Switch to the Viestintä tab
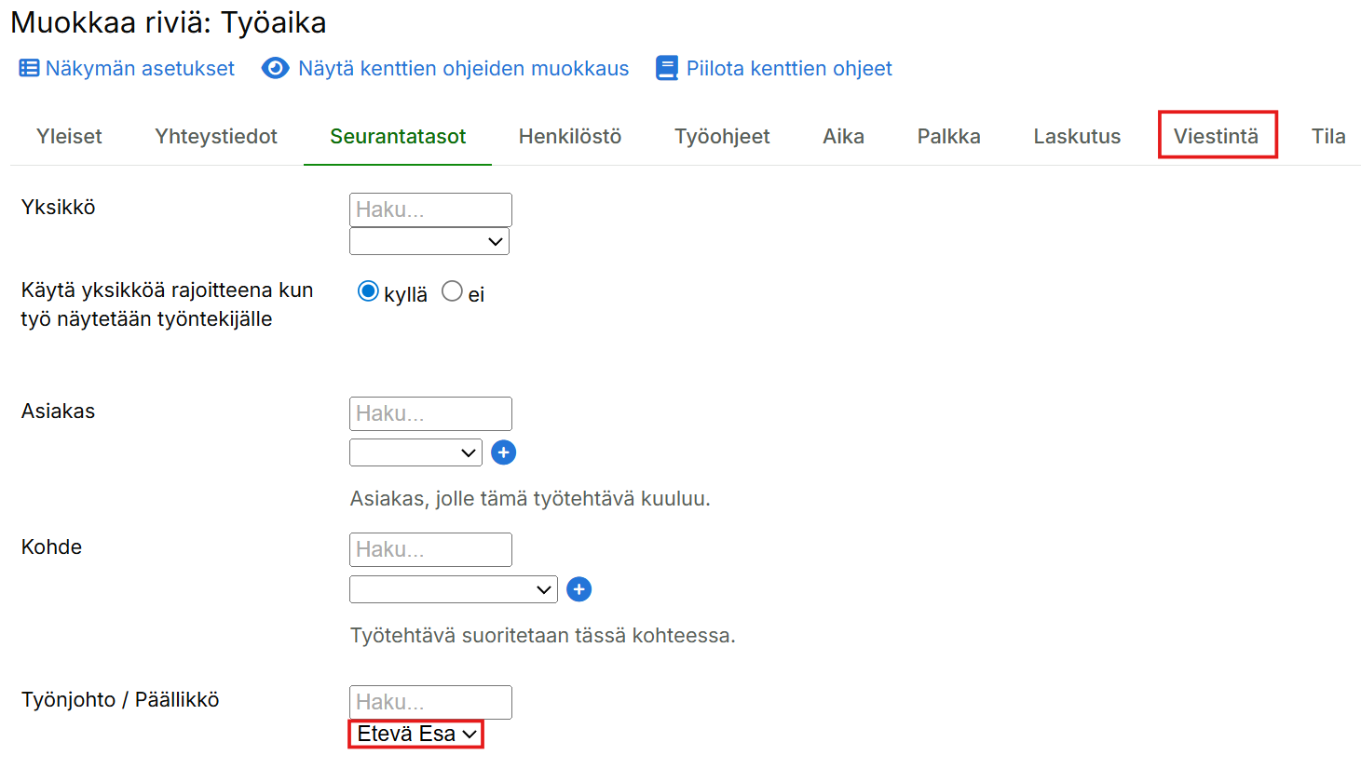The image size is (1361, 769). [x=1216, y=136]
